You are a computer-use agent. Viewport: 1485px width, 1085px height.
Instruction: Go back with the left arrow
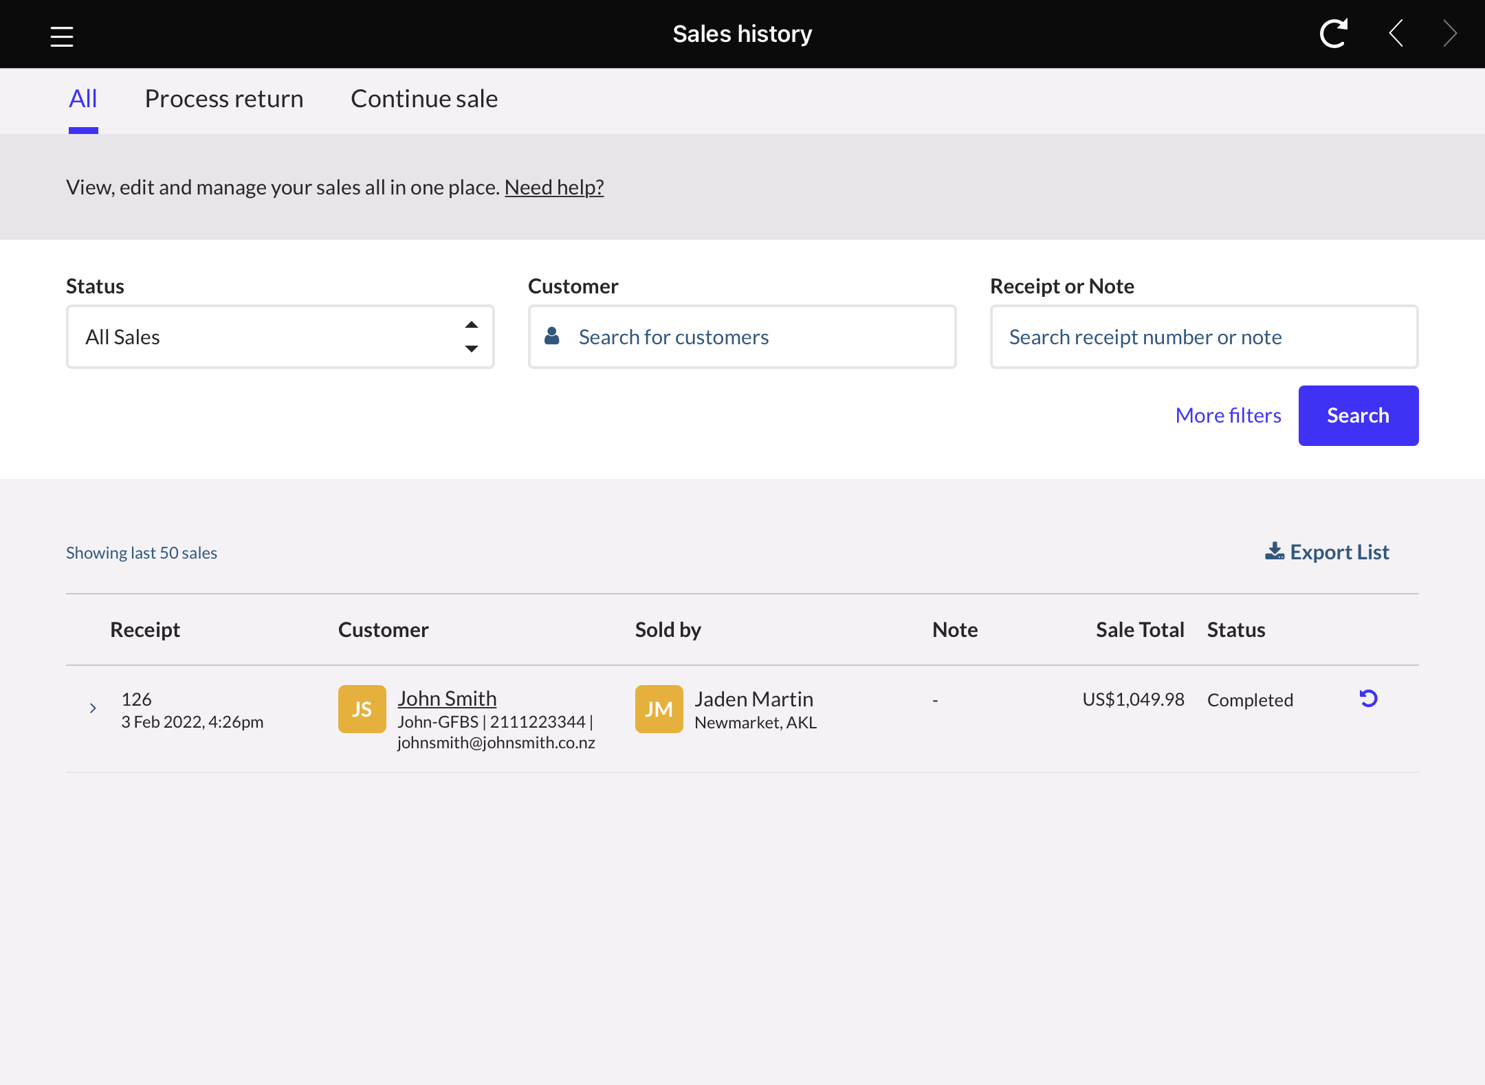tap(1396, 34)
